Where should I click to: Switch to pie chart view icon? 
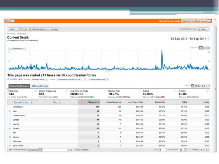pos(196,86)
